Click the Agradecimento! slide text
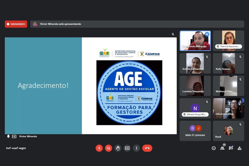 [43, 85]
